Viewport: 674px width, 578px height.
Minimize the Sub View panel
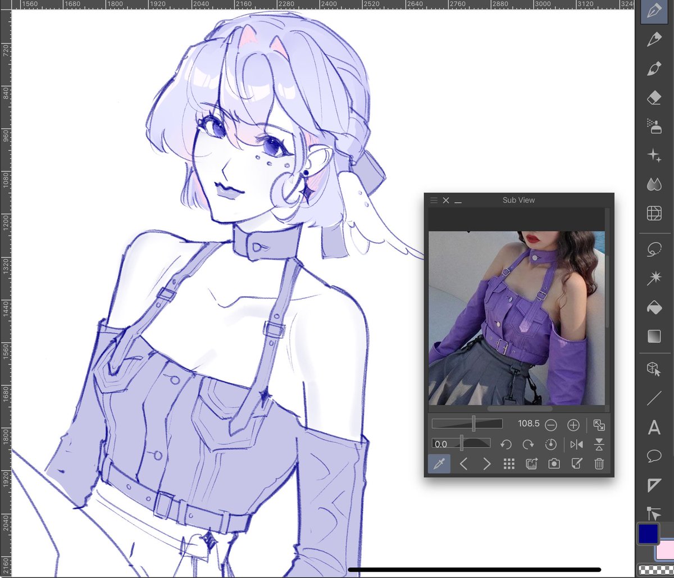pyautogui.click(x=458, y=202)
